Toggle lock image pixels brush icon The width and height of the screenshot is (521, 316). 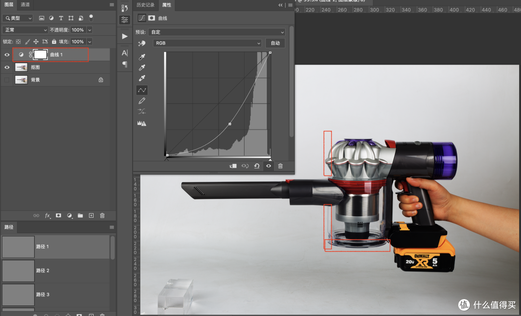(x=27, y=41)
